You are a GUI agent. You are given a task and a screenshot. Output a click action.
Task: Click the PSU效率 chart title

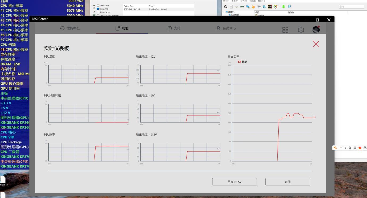click(x=50, y=135)
